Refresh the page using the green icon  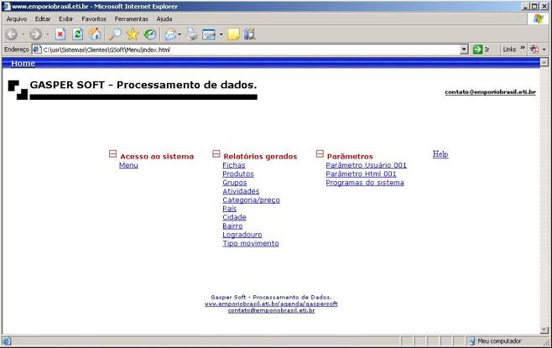coord(78,34)
